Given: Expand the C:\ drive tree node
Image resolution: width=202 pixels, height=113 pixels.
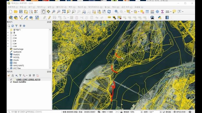Looking at the screenshot, I should pyautogui.click(x=8, y=35).
